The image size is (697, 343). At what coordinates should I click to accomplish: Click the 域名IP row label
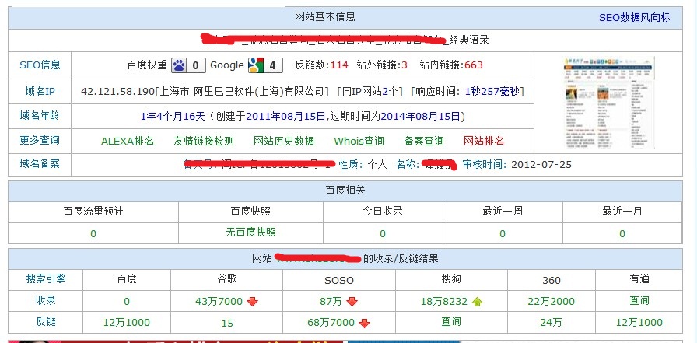(40, 92)
